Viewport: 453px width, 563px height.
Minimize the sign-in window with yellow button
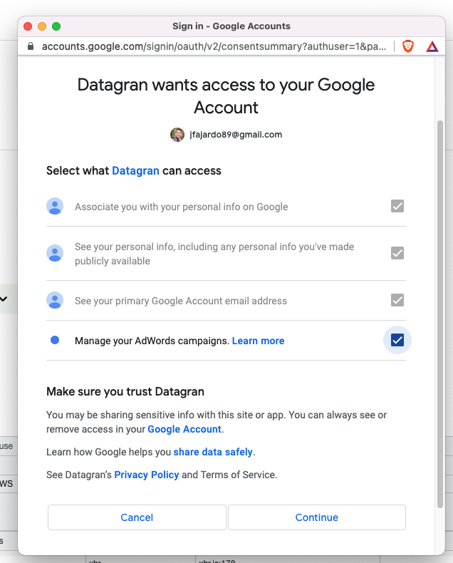click(x=42, y=26)
